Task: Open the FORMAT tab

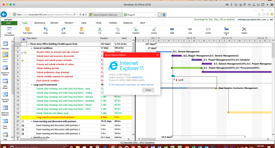Action: tap(113, 23)
